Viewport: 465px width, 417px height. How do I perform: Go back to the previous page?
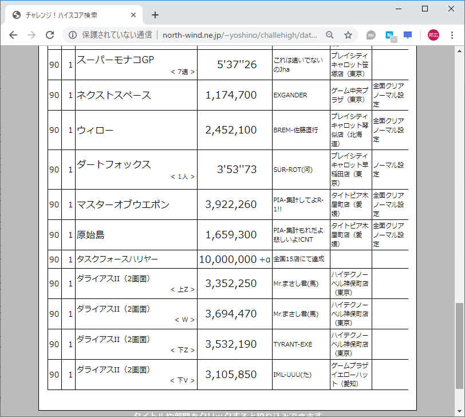pos(13,35)
